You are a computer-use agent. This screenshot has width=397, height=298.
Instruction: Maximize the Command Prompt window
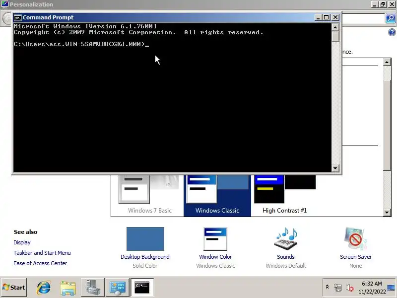click(x=327, y=17)
